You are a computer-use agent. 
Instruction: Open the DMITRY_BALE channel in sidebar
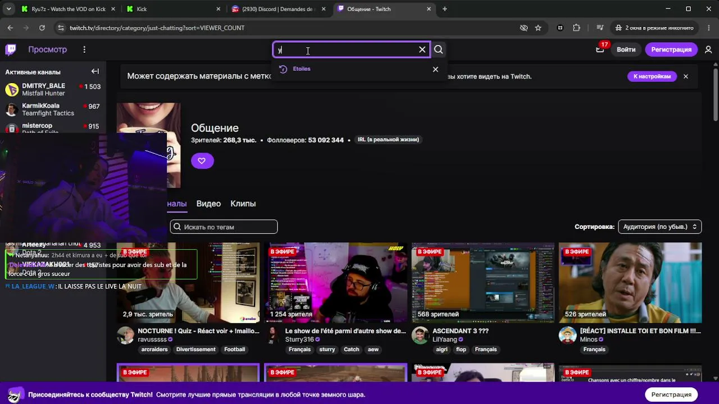(53, 89)
